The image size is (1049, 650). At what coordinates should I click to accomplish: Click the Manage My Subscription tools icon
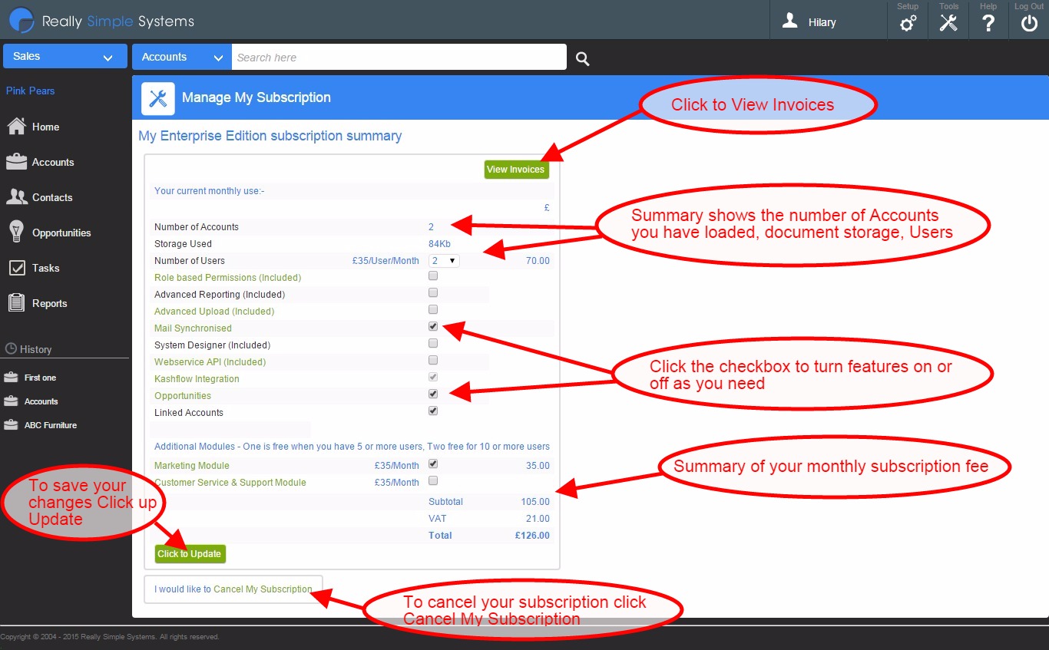tap(158, 98)
